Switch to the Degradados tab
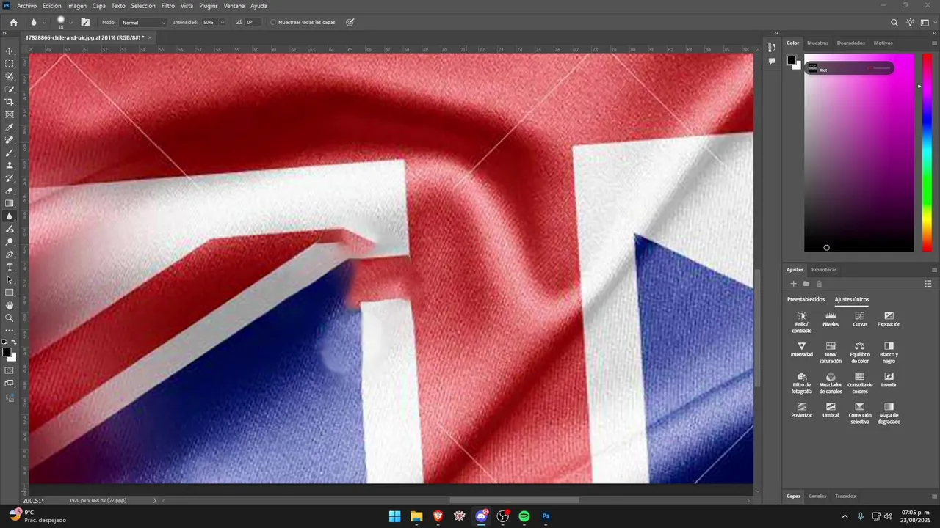 click(x=851, y=43)
